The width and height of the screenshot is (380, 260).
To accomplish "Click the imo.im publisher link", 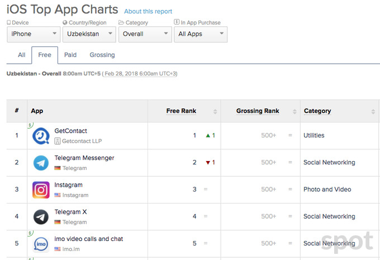I will pyautogui.click(x=71, y=249).
